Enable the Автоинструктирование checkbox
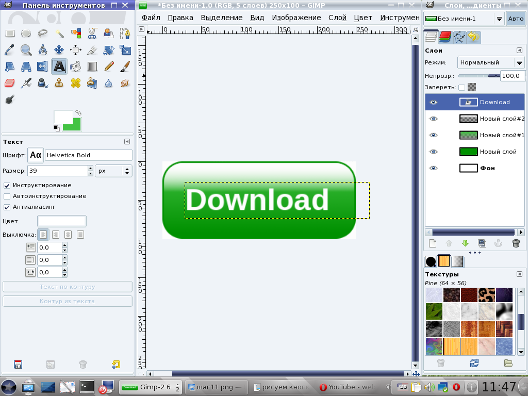This screenshot has width=528, height=396. pos(7,196)
